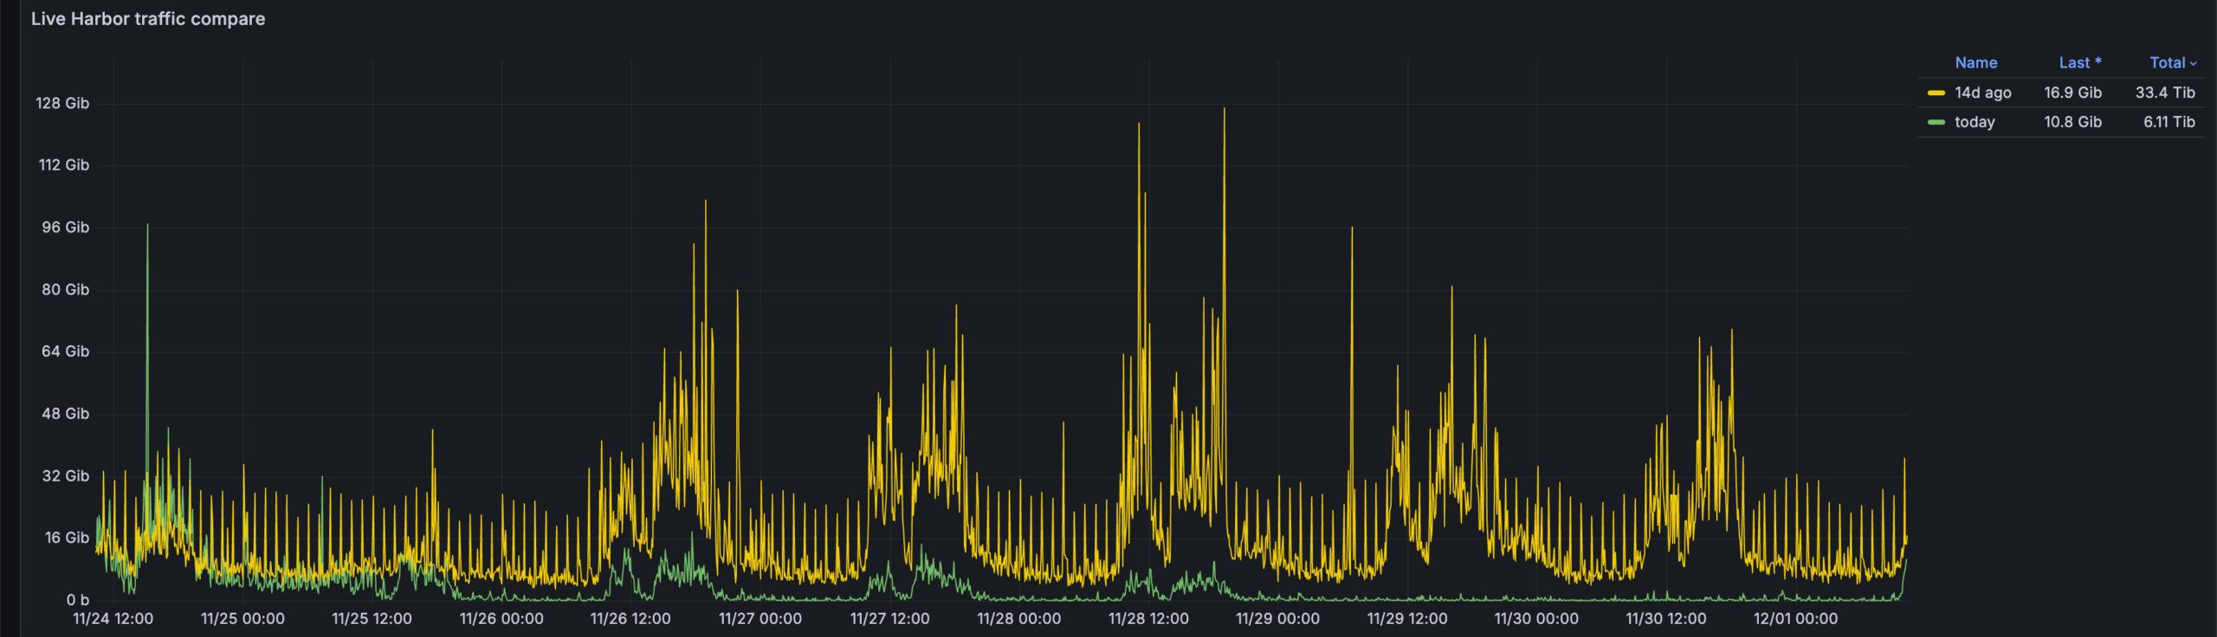Click the 12/01 00:00 x-axis label

coord(1795,619)
